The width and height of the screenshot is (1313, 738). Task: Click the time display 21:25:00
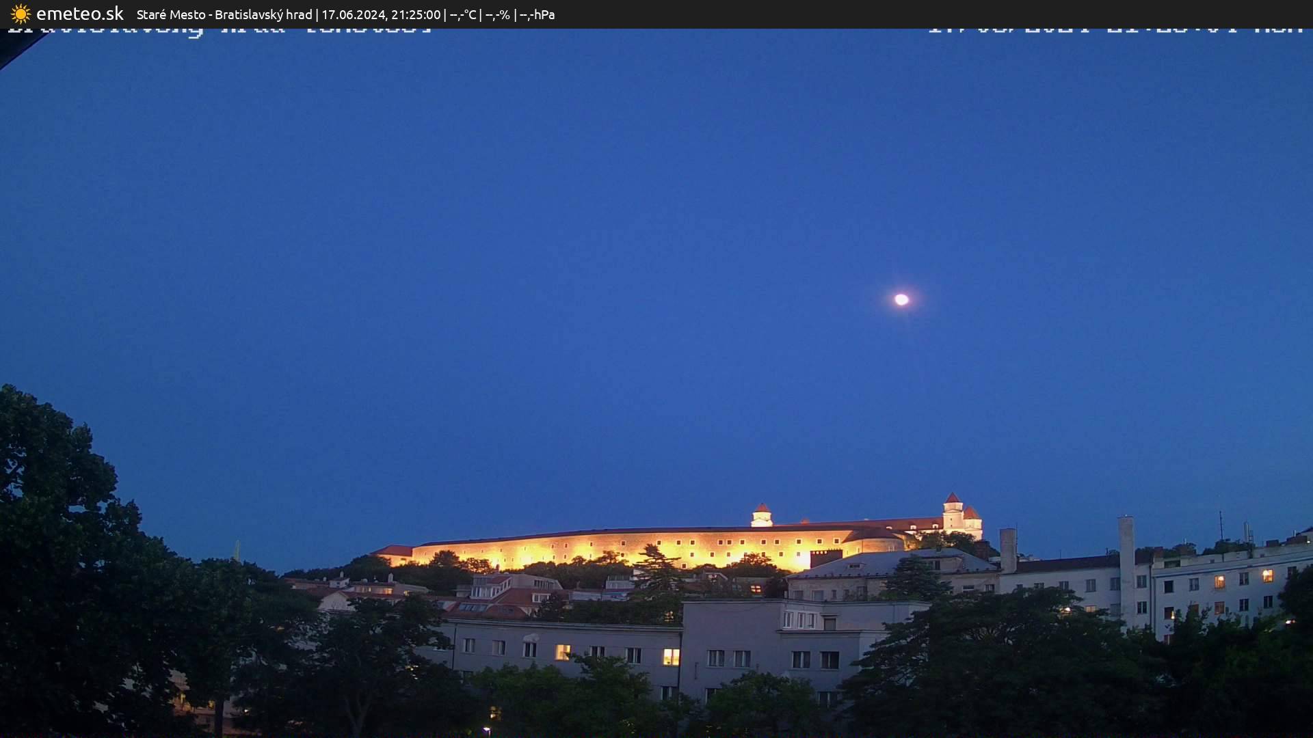(x=415, y=14)
